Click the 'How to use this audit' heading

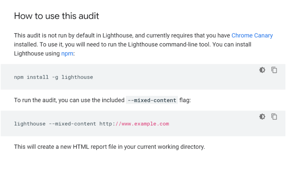(x=57, y=16)
